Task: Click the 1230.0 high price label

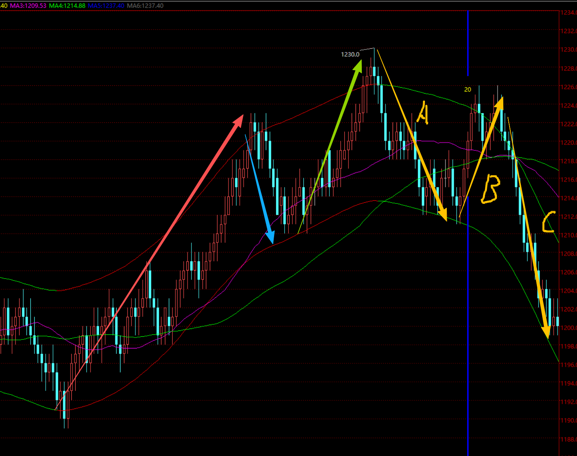Action: pos(350,55)
